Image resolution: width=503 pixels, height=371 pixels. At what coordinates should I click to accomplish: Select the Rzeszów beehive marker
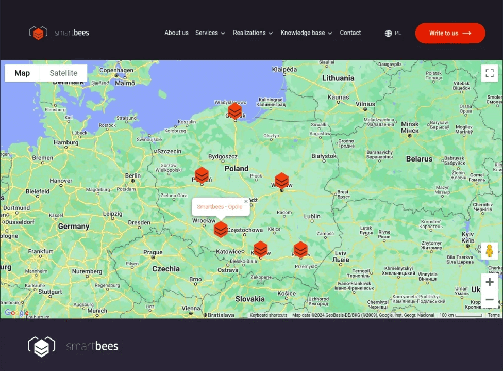[301, 249]
